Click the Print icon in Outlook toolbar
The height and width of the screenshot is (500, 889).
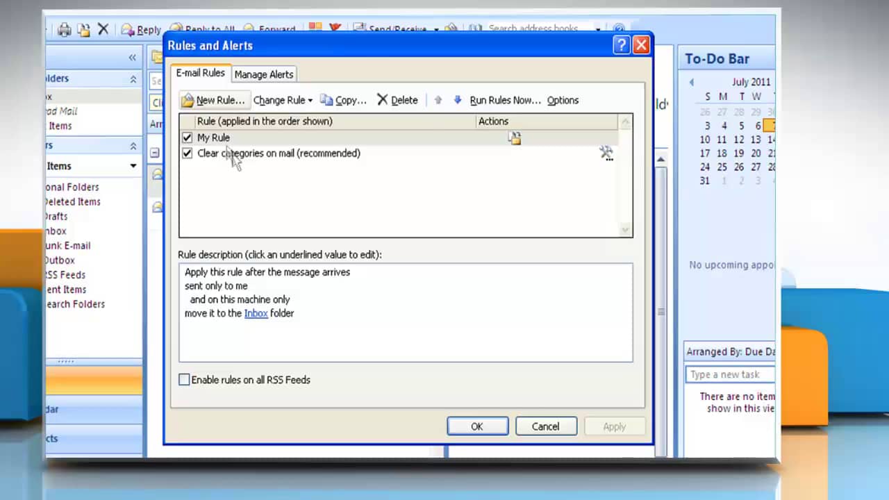tap(65, 30)
